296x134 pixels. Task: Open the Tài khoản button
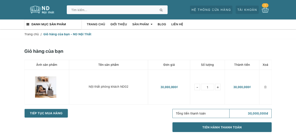pos(247,10)
